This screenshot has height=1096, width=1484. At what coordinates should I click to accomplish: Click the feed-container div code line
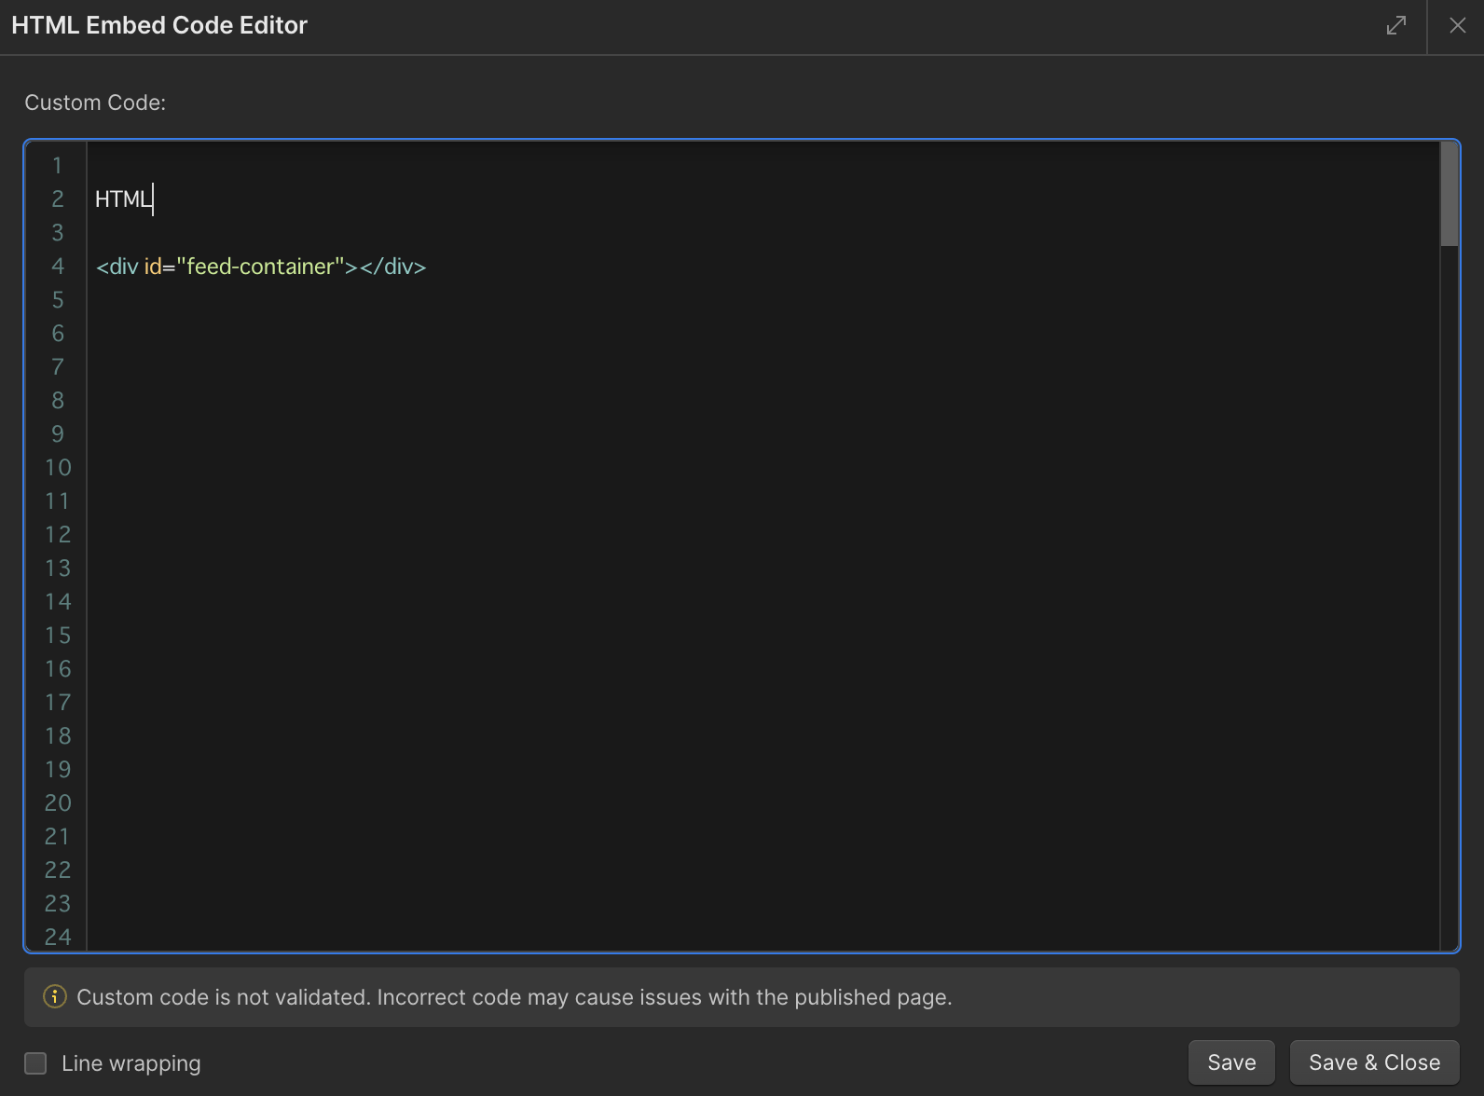click(x=261, y=267)
